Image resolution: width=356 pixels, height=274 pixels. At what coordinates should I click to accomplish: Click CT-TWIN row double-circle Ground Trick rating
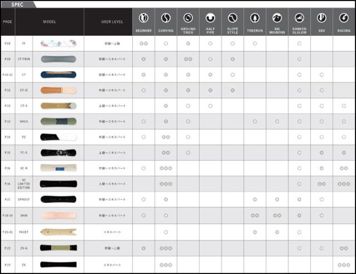tap(188, 59)
